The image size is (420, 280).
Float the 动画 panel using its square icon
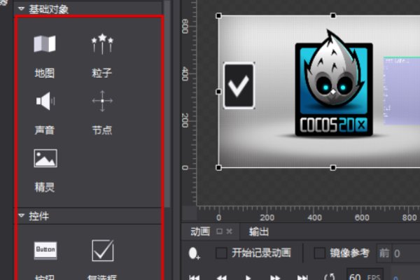click(x=219, y=231)
